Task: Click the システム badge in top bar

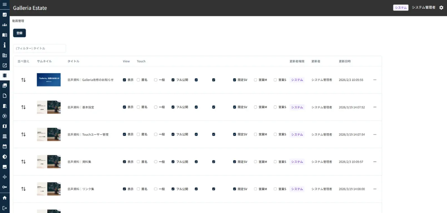Action: [x=401, y=8]
